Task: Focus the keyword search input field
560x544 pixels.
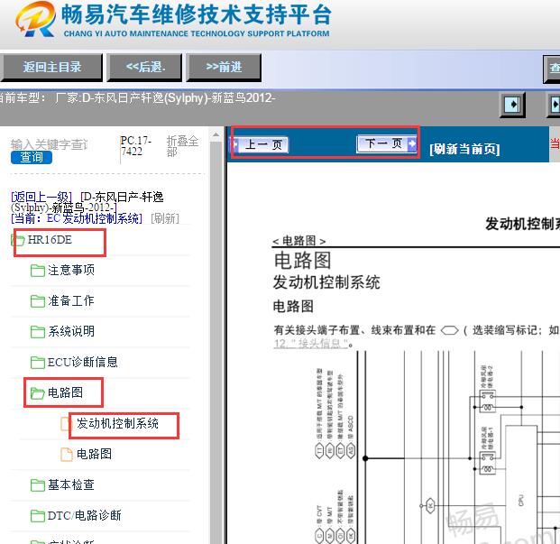Action: 50,144
